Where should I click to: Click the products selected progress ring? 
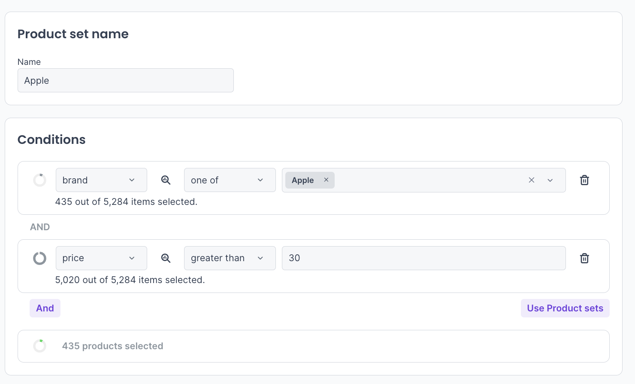[x=40, y=346]
